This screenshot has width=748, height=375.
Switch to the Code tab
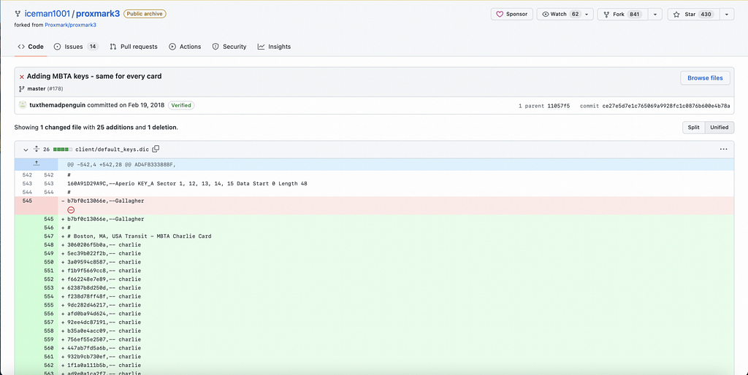tap(31, 47)
